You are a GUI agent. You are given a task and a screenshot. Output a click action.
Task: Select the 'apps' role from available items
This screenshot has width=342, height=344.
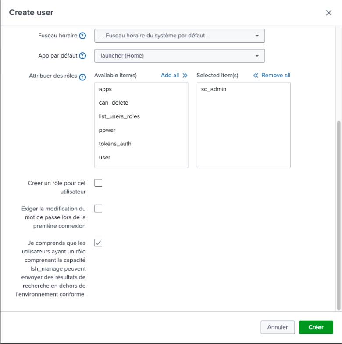point(106,89)
